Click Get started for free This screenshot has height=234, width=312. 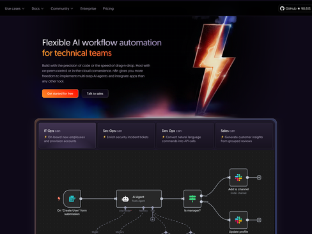60,93
